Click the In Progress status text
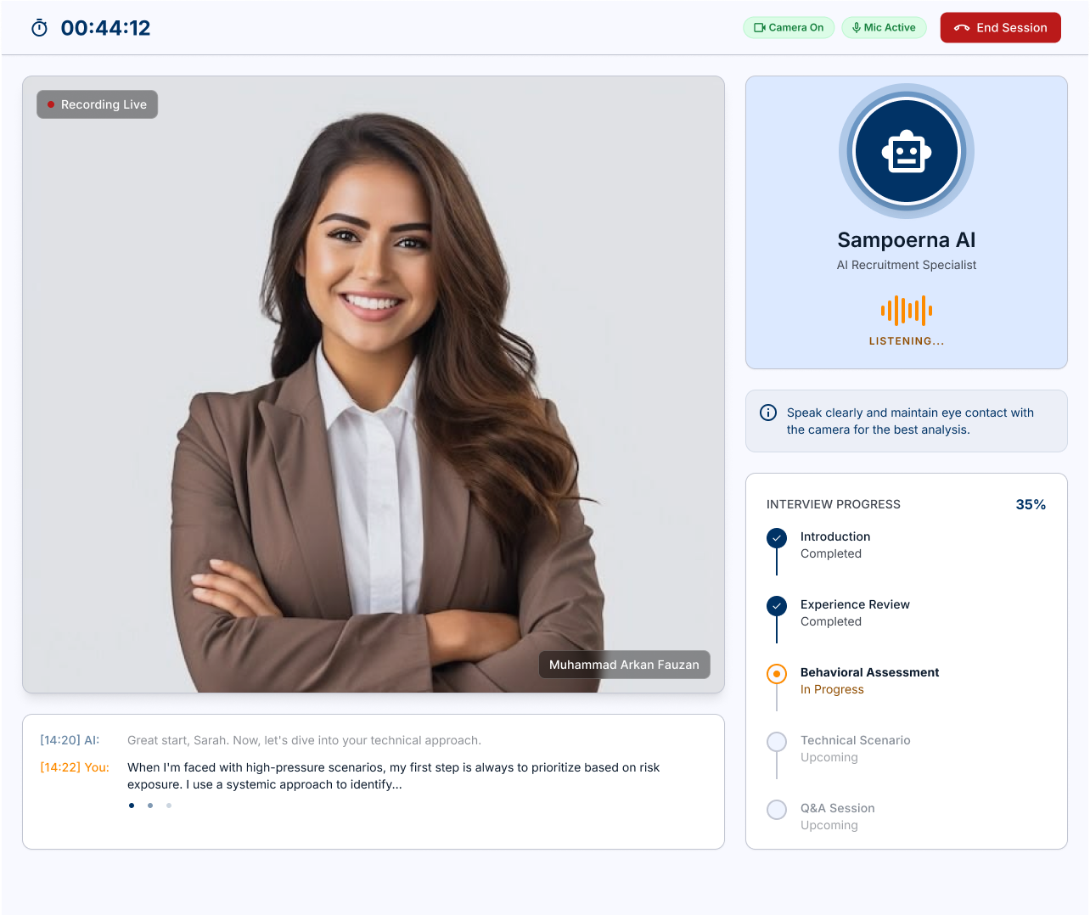The height and width of the screenshot is (915, 1090). (832, 689)
